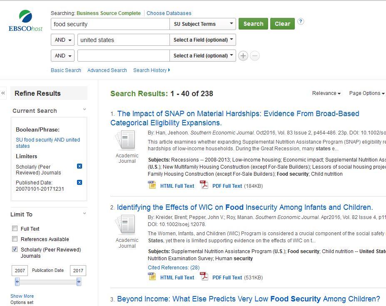Click Show More limiters link

click(x=22, y=296)
